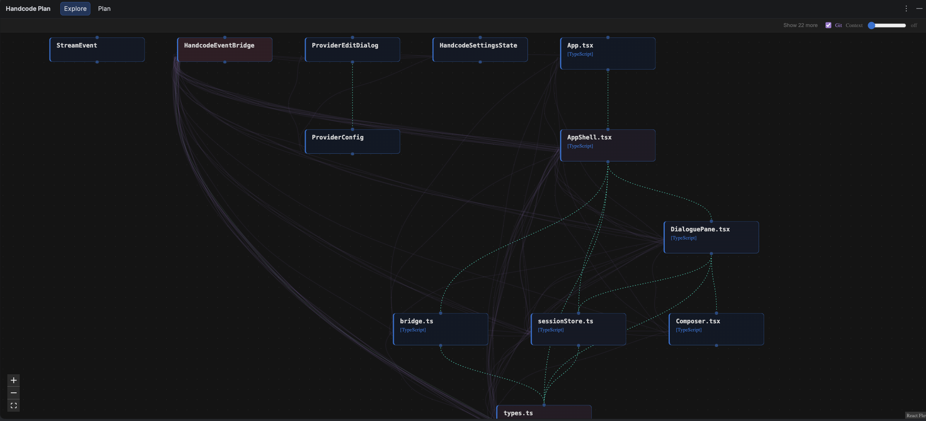Click the top handle of Composer.tsx node
Image resolution: width=926 pixels, height=421 pixels.
click(x=717, y=313)
